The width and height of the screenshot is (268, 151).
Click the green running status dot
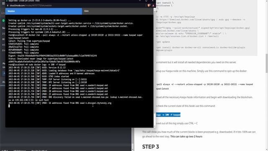pos(3,21)
